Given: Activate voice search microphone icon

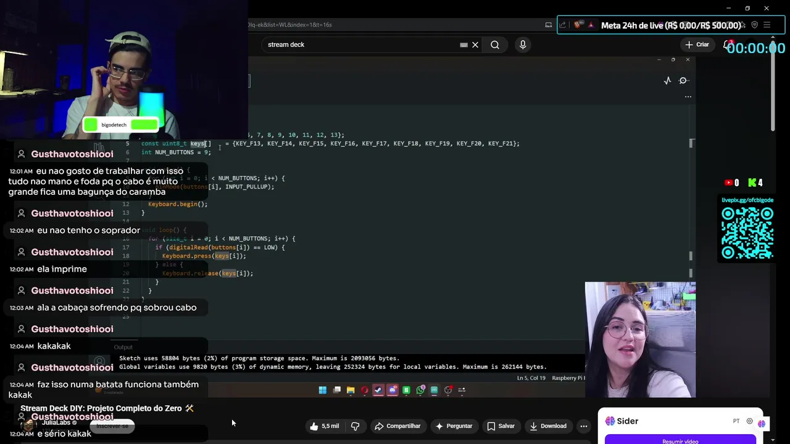Looking at the screenshot, I should (x=523, y=44).
